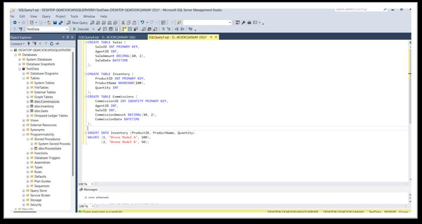
Task: Select Database Triggers folder
Action: click(47, 158)
